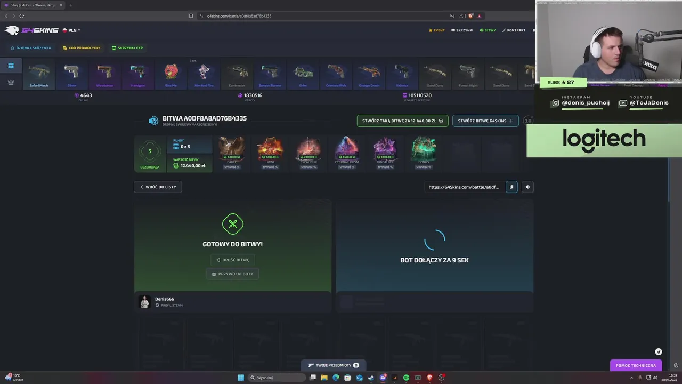
Task: Open Windows Start menu
Action: [x=241, y=378]
